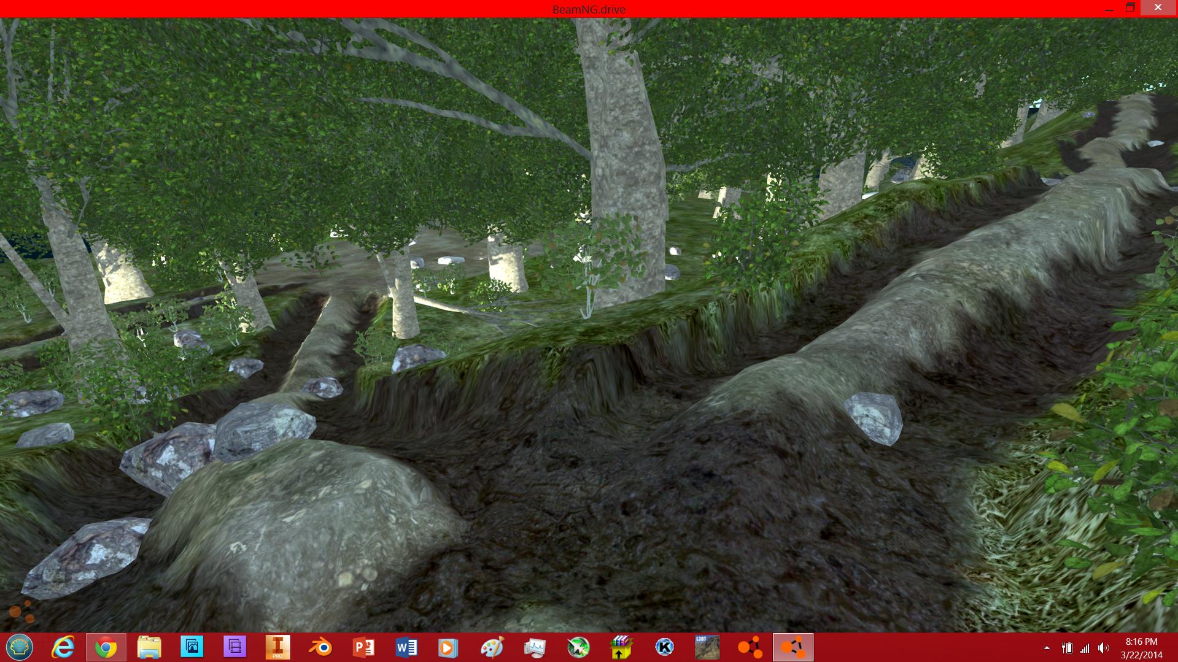Open the speaker volume control
1178x662 pixels.
pos(1104,648)
